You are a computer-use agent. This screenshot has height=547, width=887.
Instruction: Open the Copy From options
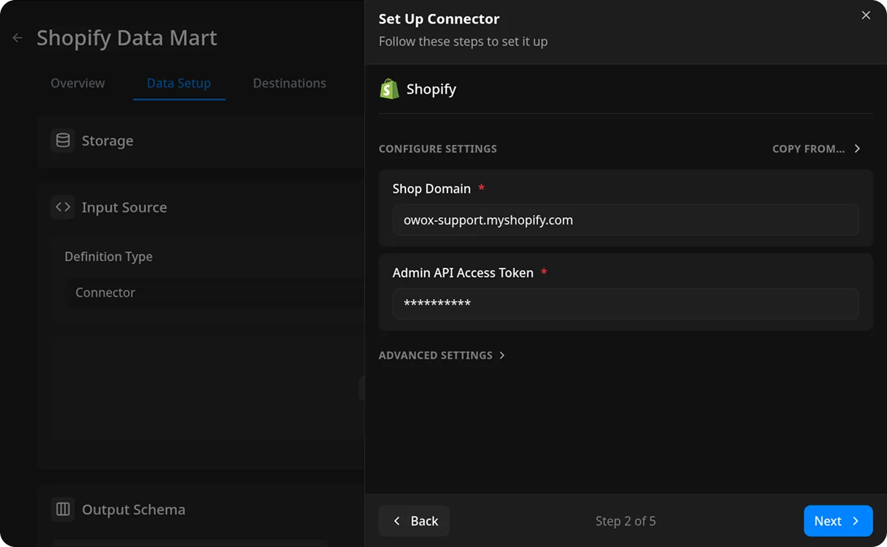(x=816, y=148)
